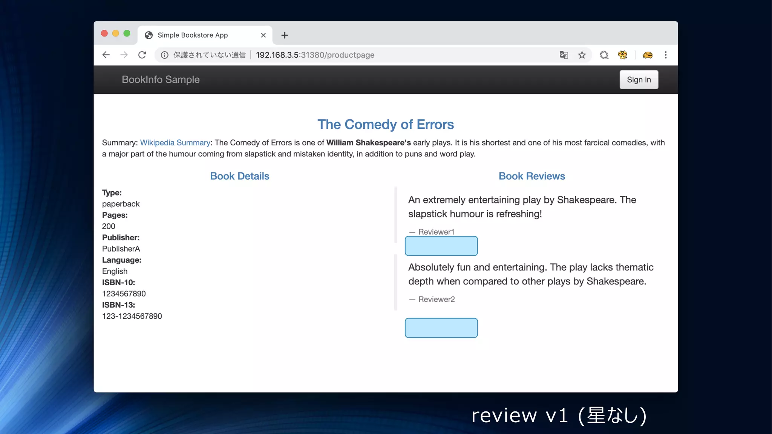The image size is (772, 434).
Task: Click the '200' pages value
Action: (x=109, y=226)
